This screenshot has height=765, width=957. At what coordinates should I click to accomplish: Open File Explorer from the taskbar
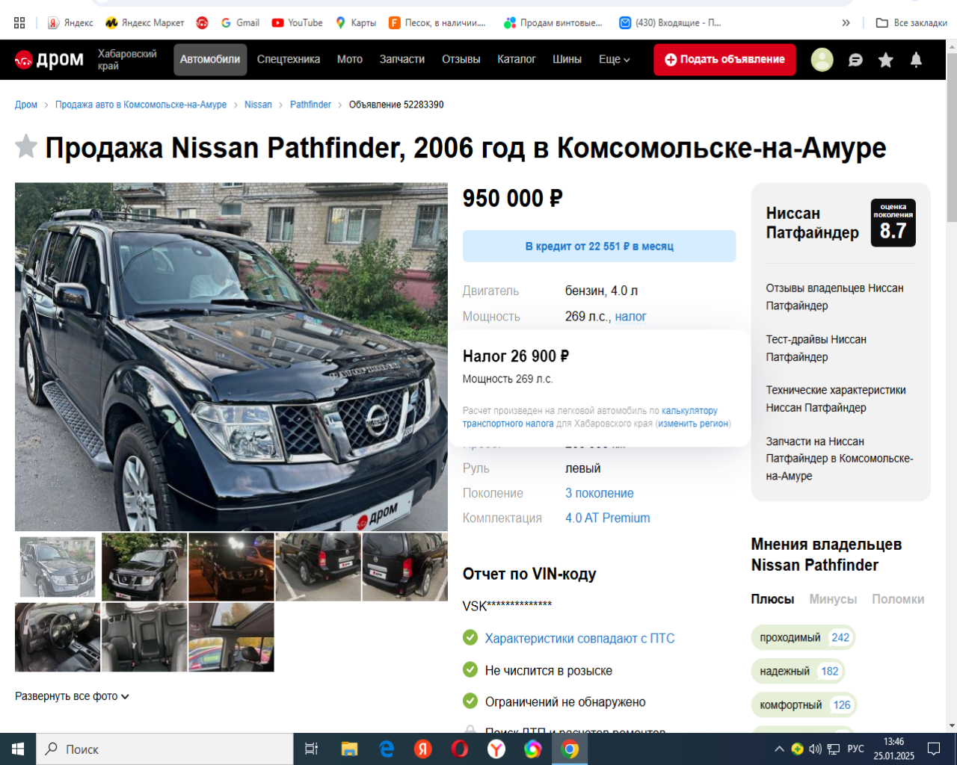point(349,749)
